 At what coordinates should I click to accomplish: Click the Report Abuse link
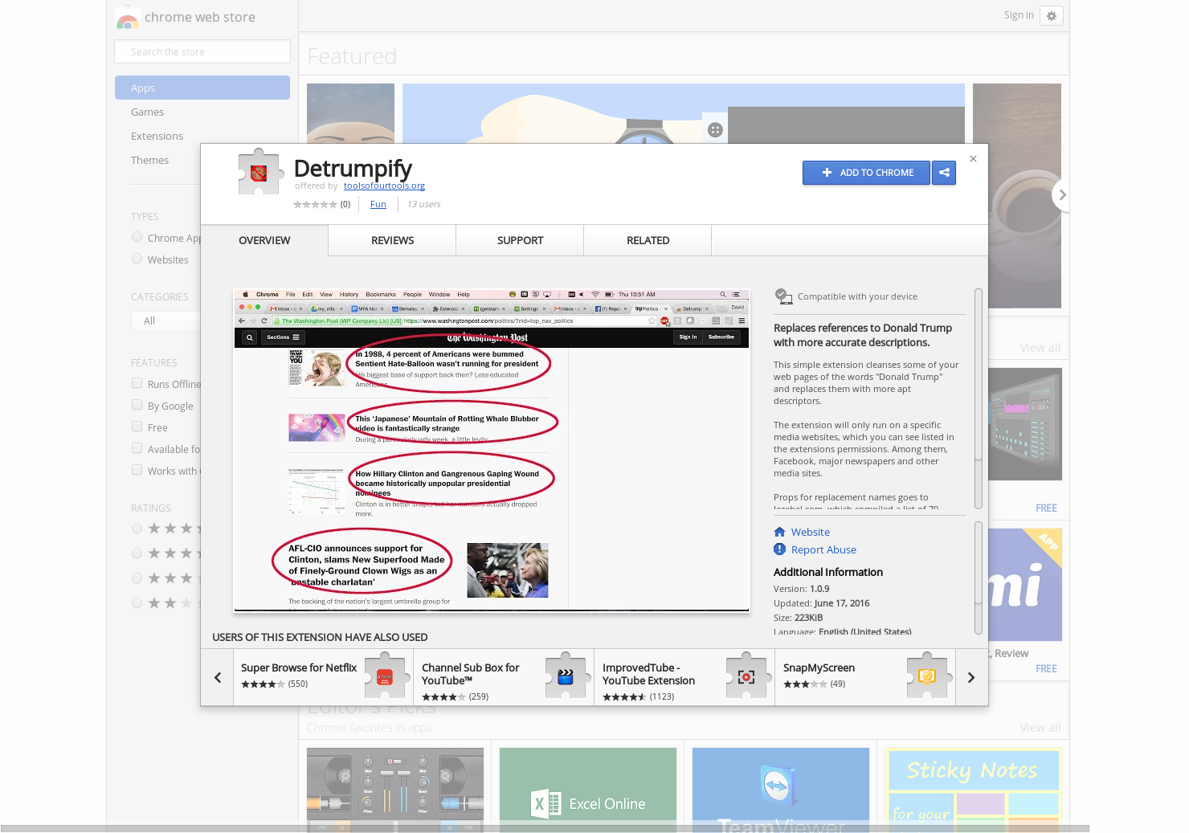click(823, 549)
